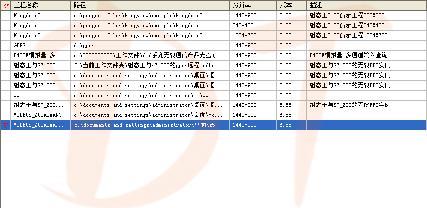Select the GPRS project name
This screenshot has height=208, width=427.
click(x=19, y=46)
